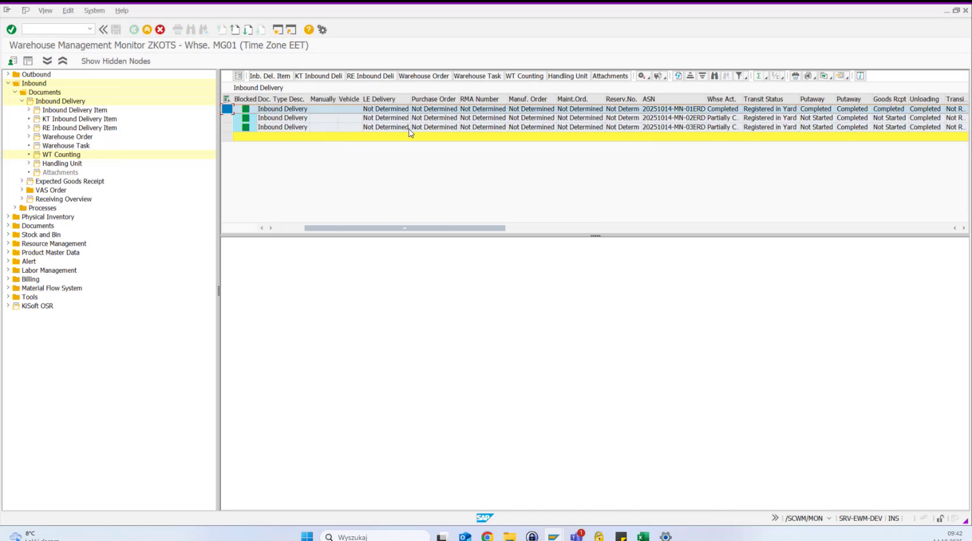Expand the Outbound tree node
Screen dimensions: 972x541
click(7, 74)
